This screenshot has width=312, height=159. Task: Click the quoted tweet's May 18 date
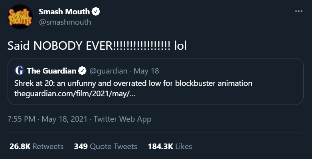coord(146,71)
